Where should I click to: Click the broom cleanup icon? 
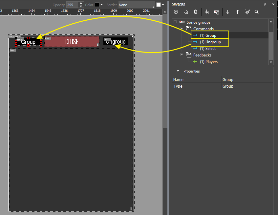click(247, 12)
